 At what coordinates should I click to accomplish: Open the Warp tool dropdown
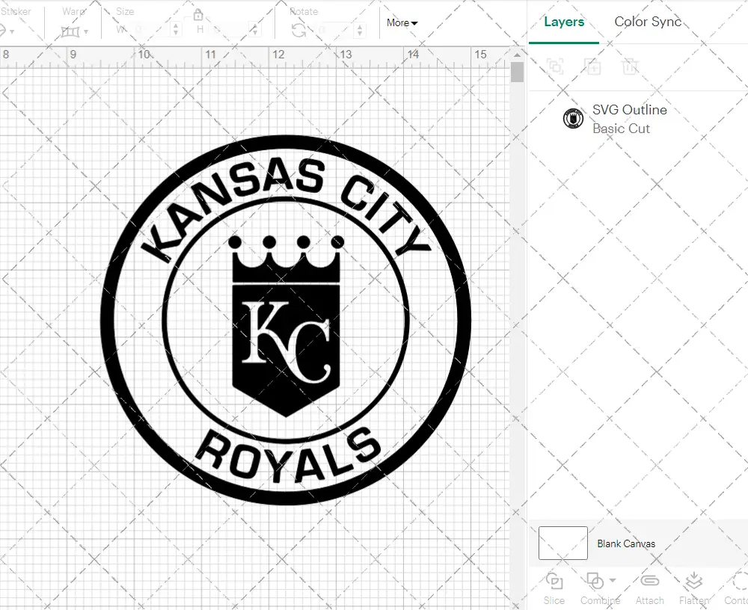pyautogui.click(x=86, y=32)
